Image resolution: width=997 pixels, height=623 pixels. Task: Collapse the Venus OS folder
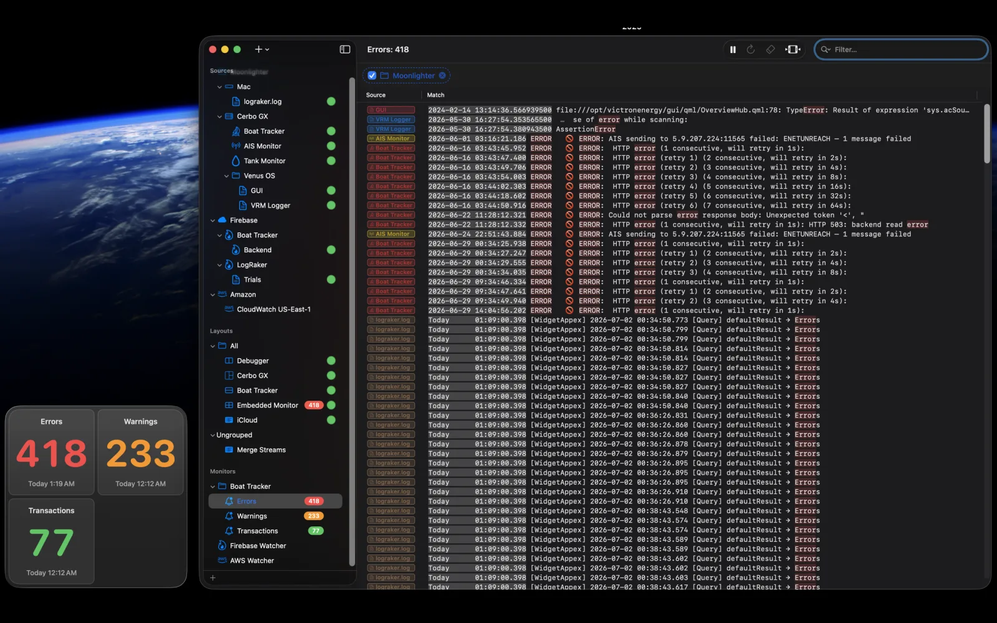(226, 176)
